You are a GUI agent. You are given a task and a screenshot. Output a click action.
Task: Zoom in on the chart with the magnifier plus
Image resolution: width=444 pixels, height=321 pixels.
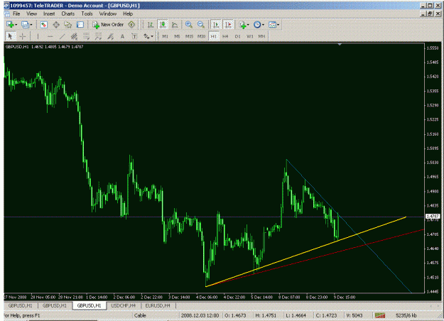point(188,25)
